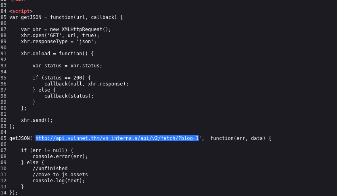Screen dimensions: 337x196
Task: Click getJSON call on line 105
Action: pos(19,138)
